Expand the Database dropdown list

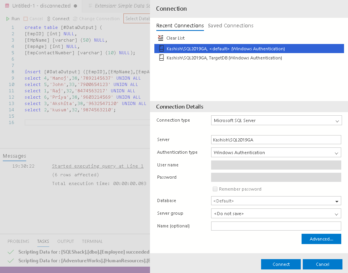[337, 201]
